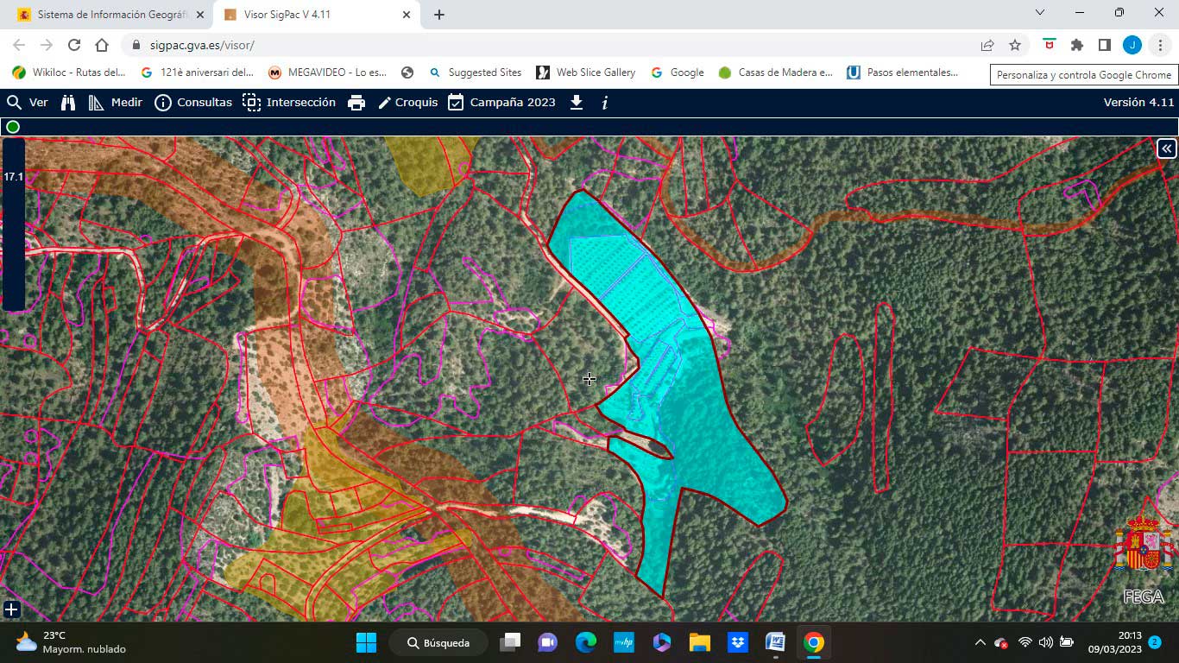Open Word from the Windows taskbar
Viewport: 1179px width, 663px height.
(x=774, y=642)
